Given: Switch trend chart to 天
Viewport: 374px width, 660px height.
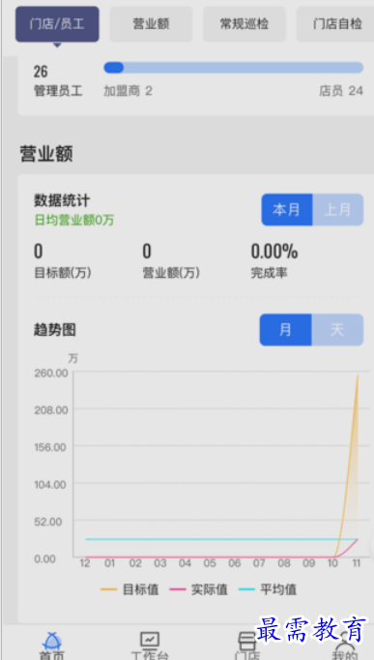Looking at the screenshot, I should coord(337,330).
